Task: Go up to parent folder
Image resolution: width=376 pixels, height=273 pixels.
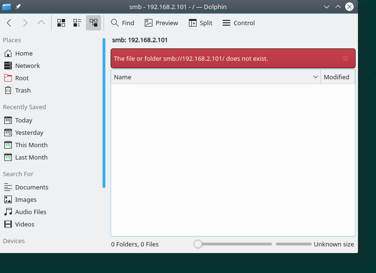Action: pyautogui.click(x=41, y=23)
